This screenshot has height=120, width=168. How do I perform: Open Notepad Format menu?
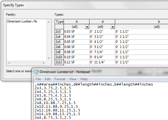[60, 79]
